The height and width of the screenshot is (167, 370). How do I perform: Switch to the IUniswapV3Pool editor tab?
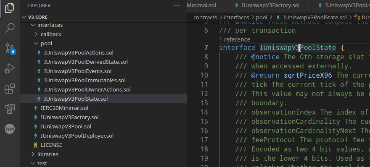coord(341,5)
